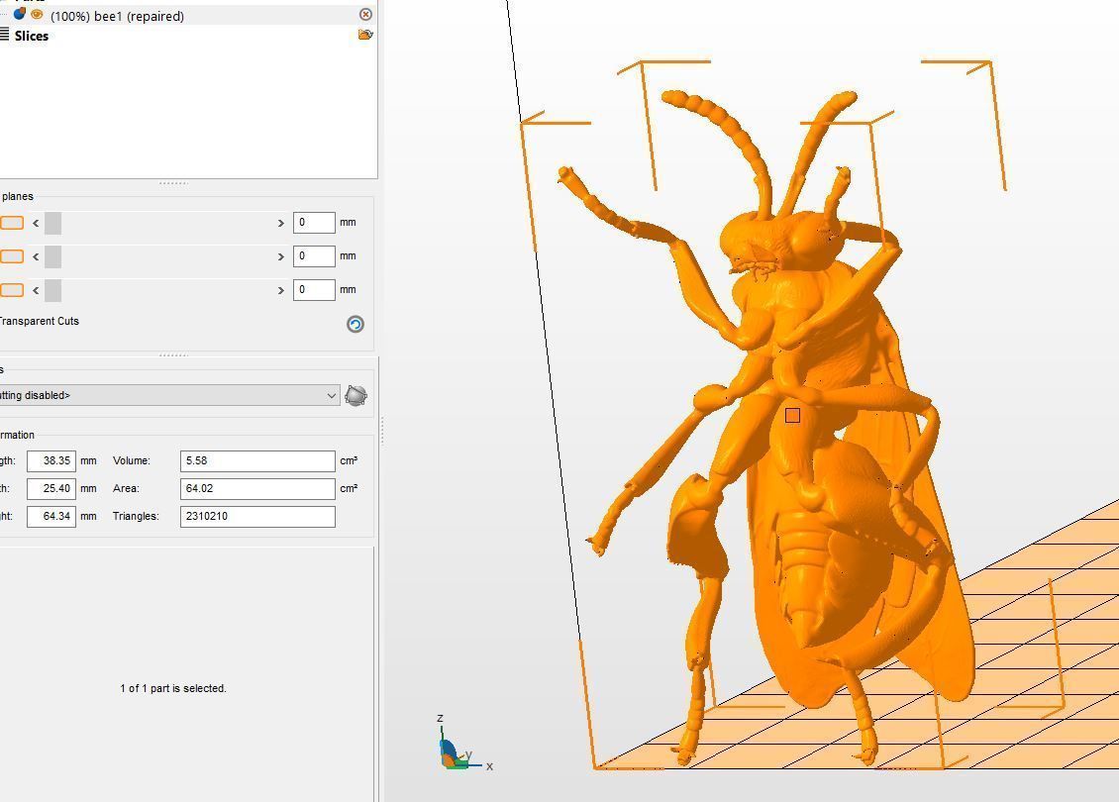This screenshot has height=802, width=1119.
Task: Click the reset icon next to Transparent Cuts
Action: 355,324
